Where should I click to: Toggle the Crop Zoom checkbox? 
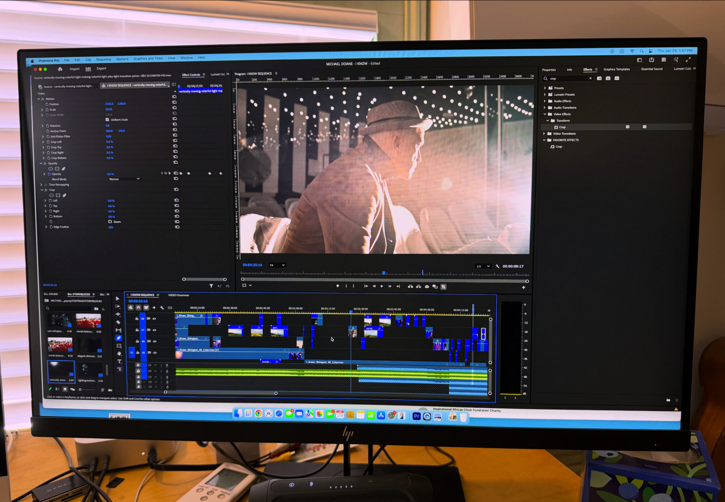pyautogui.click(x=110, y=222)
